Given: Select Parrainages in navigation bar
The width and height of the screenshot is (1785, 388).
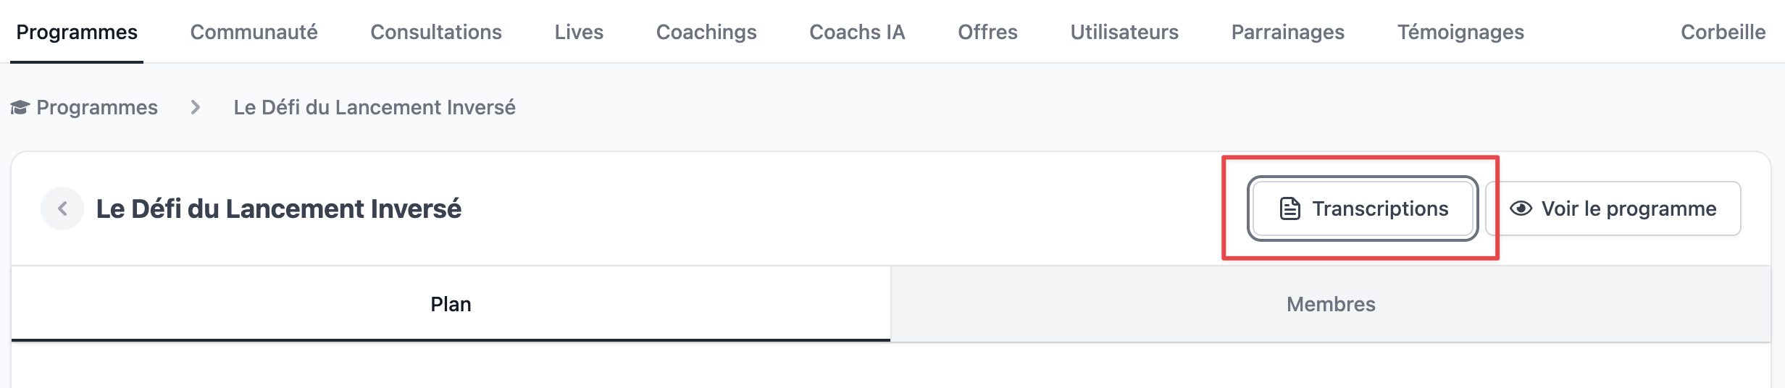Looking at the screenshot, I should click(x=1287, y=32).
